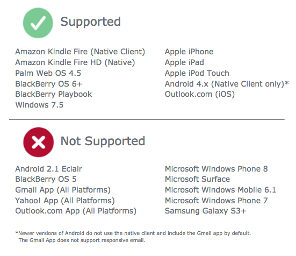Select Outlook.com (iOS) item
The image size is (296, 256).
pos(200,94)
